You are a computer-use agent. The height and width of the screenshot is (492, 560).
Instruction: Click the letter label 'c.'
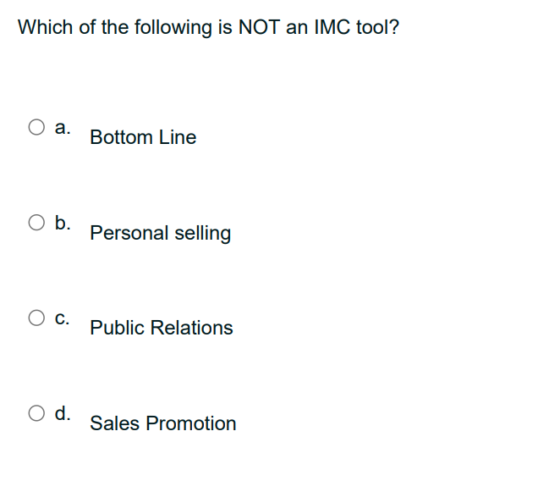[x=62, y=318]
